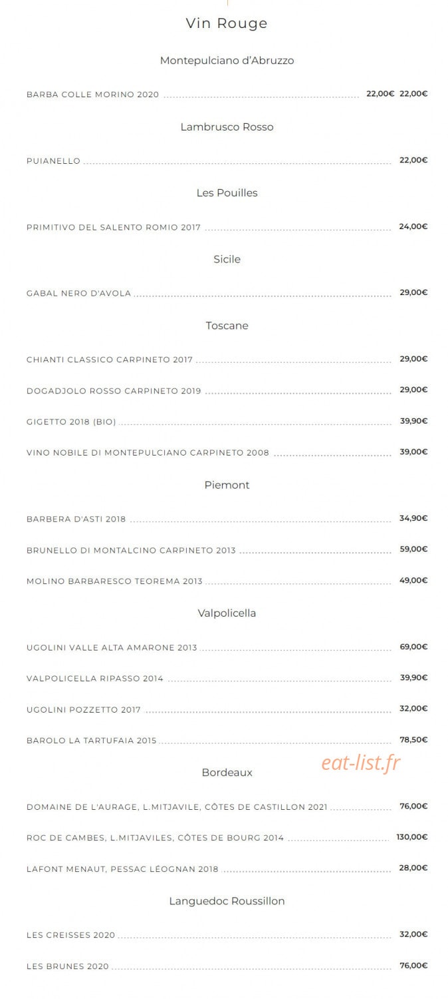Click the eat-list.fr watermark
This screenshot has height=999, width=448.
pos(361,763)
